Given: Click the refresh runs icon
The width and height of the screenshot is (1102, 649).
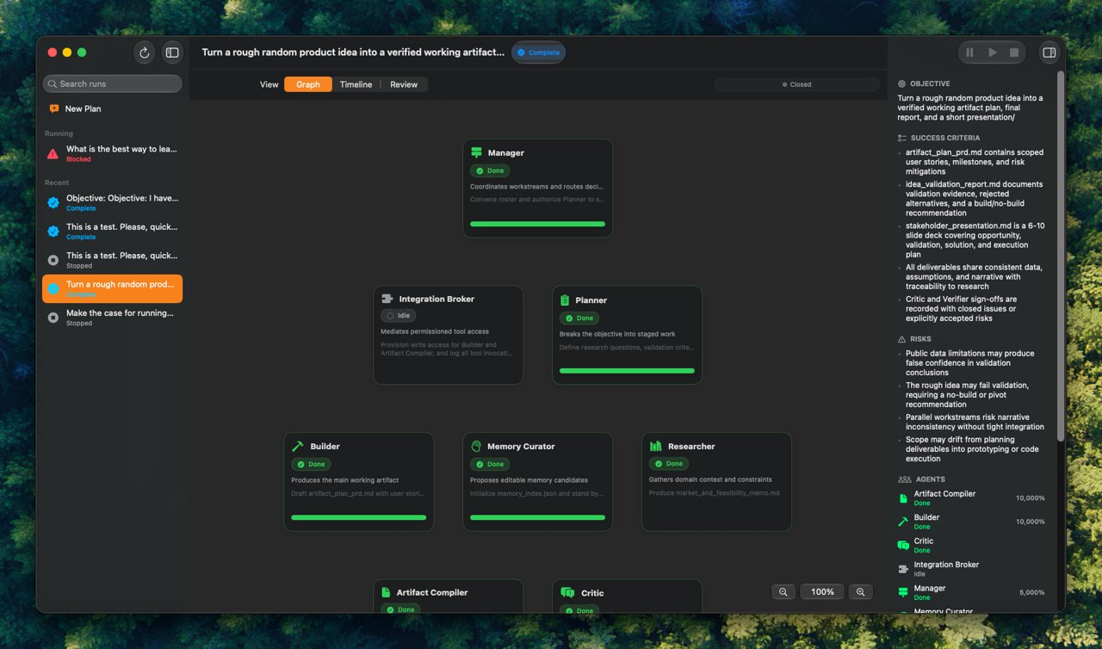Looking at the screenshot, I should (144, 53).
